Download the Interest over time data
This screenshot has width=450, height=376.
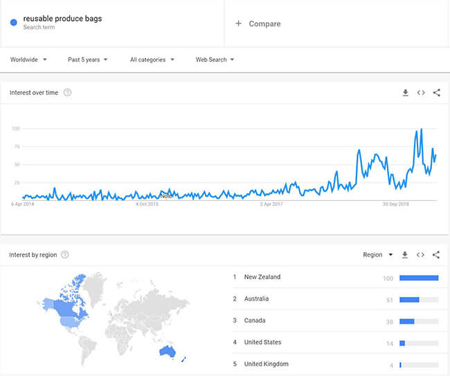405,93
